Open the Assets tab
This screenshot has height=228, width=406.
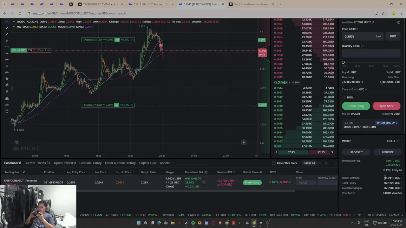pos(165,163)
